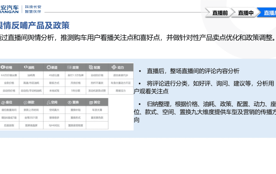Click the cycle-arrows icon beside 油耗 header
This screenshot has height=174, width=276.
pos(26,67)
